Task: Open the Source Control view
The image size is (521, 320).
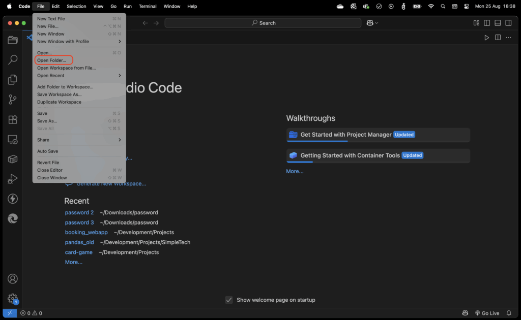Action: coord(13,100)
